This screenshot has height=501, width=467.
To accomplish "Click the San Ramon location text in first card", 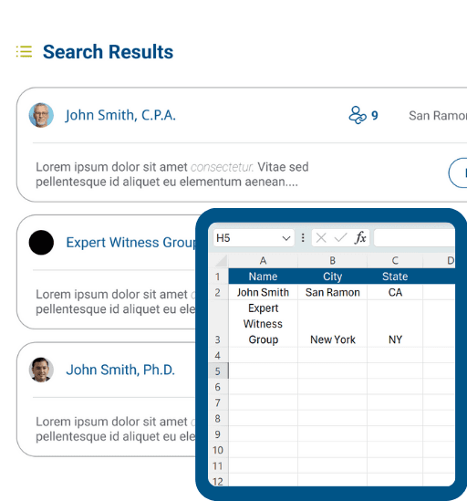I will click(438, 115).
